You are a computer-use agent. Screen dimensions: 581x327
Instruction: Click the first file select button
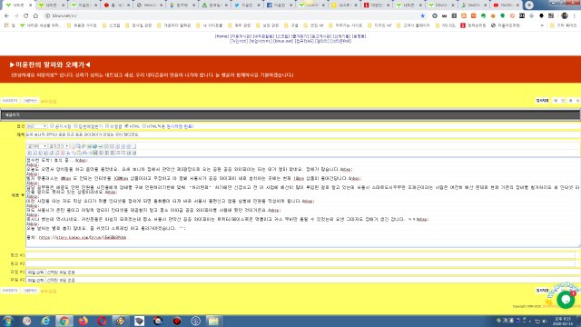point(35,272)
